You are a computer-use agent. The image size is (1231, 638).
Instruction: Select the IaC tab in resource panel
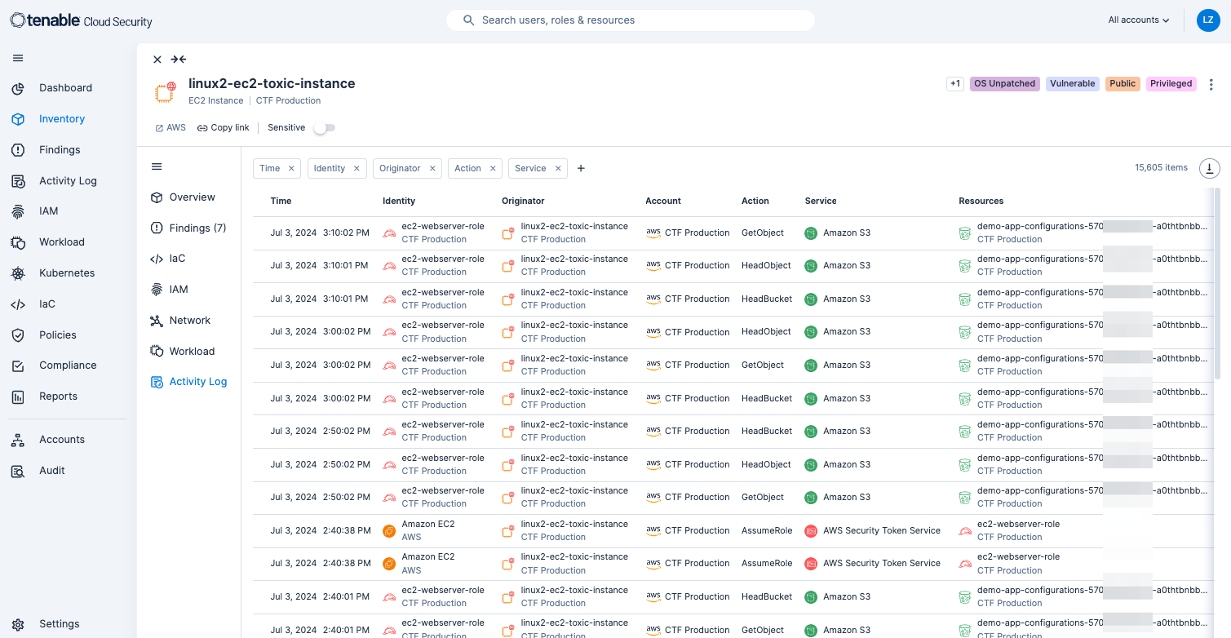pyautogui.click(x=177, y=259)
